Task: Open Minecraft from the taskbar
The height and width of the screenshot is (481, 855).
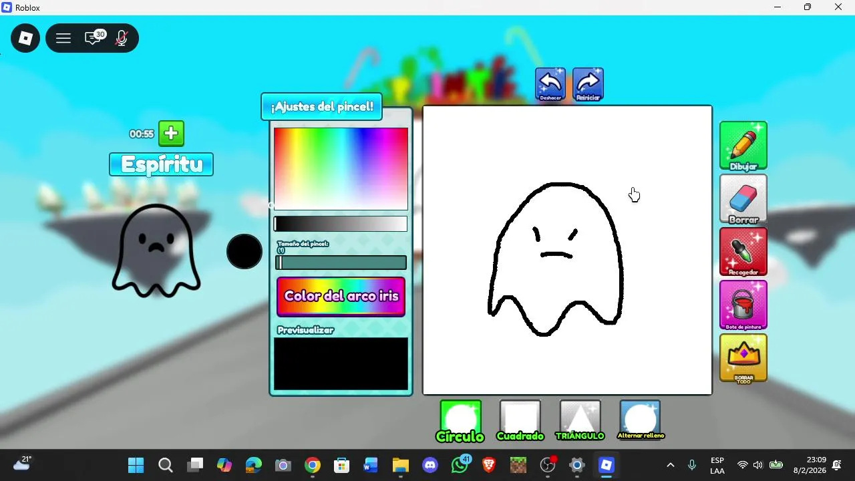Action: [x=518, y=465]
